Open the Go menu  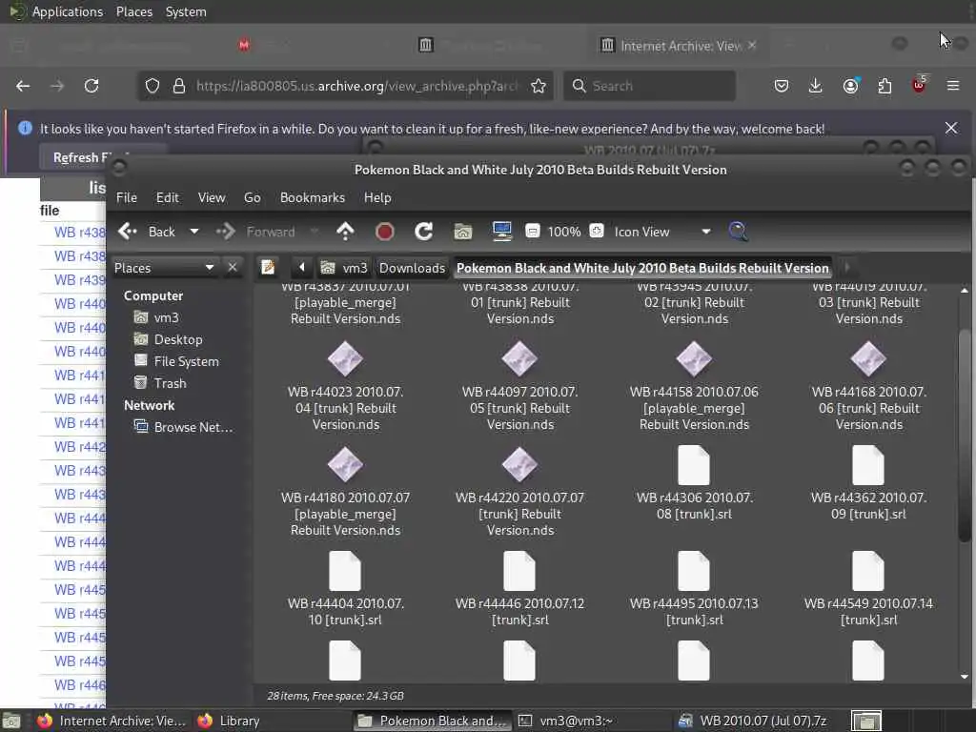252,197
